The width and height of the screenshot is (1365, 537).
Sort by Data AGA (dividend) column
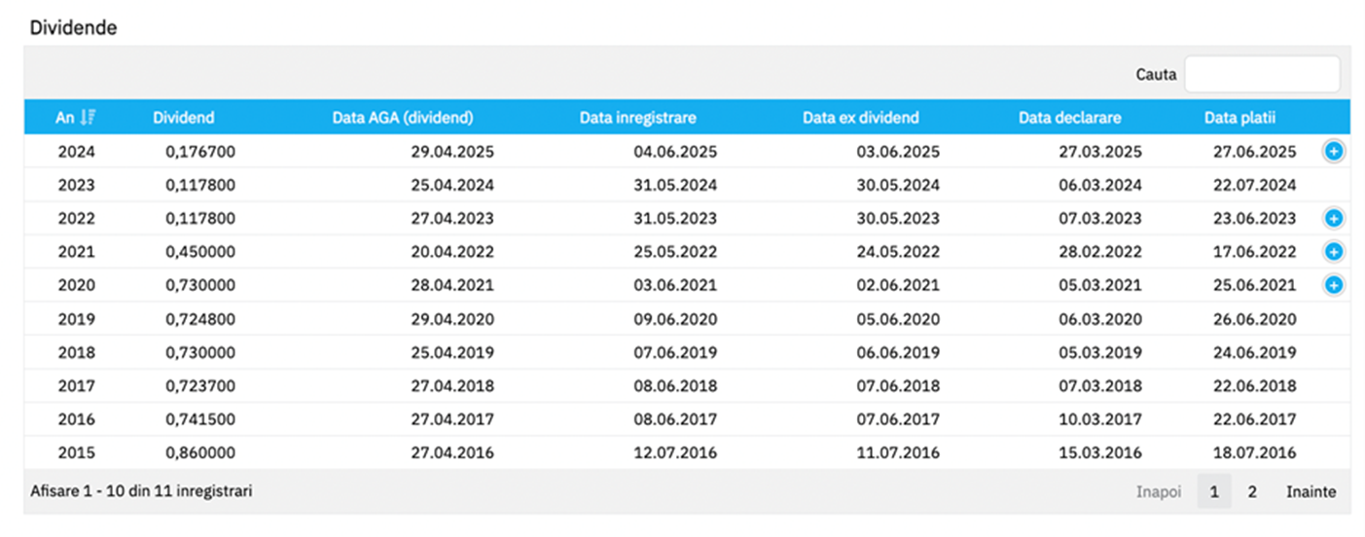403,118
